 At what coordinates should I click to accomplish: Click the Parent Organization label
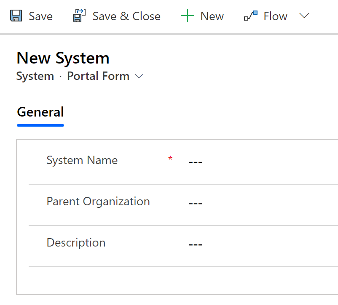pyautogui.click(x=98, y=202)
